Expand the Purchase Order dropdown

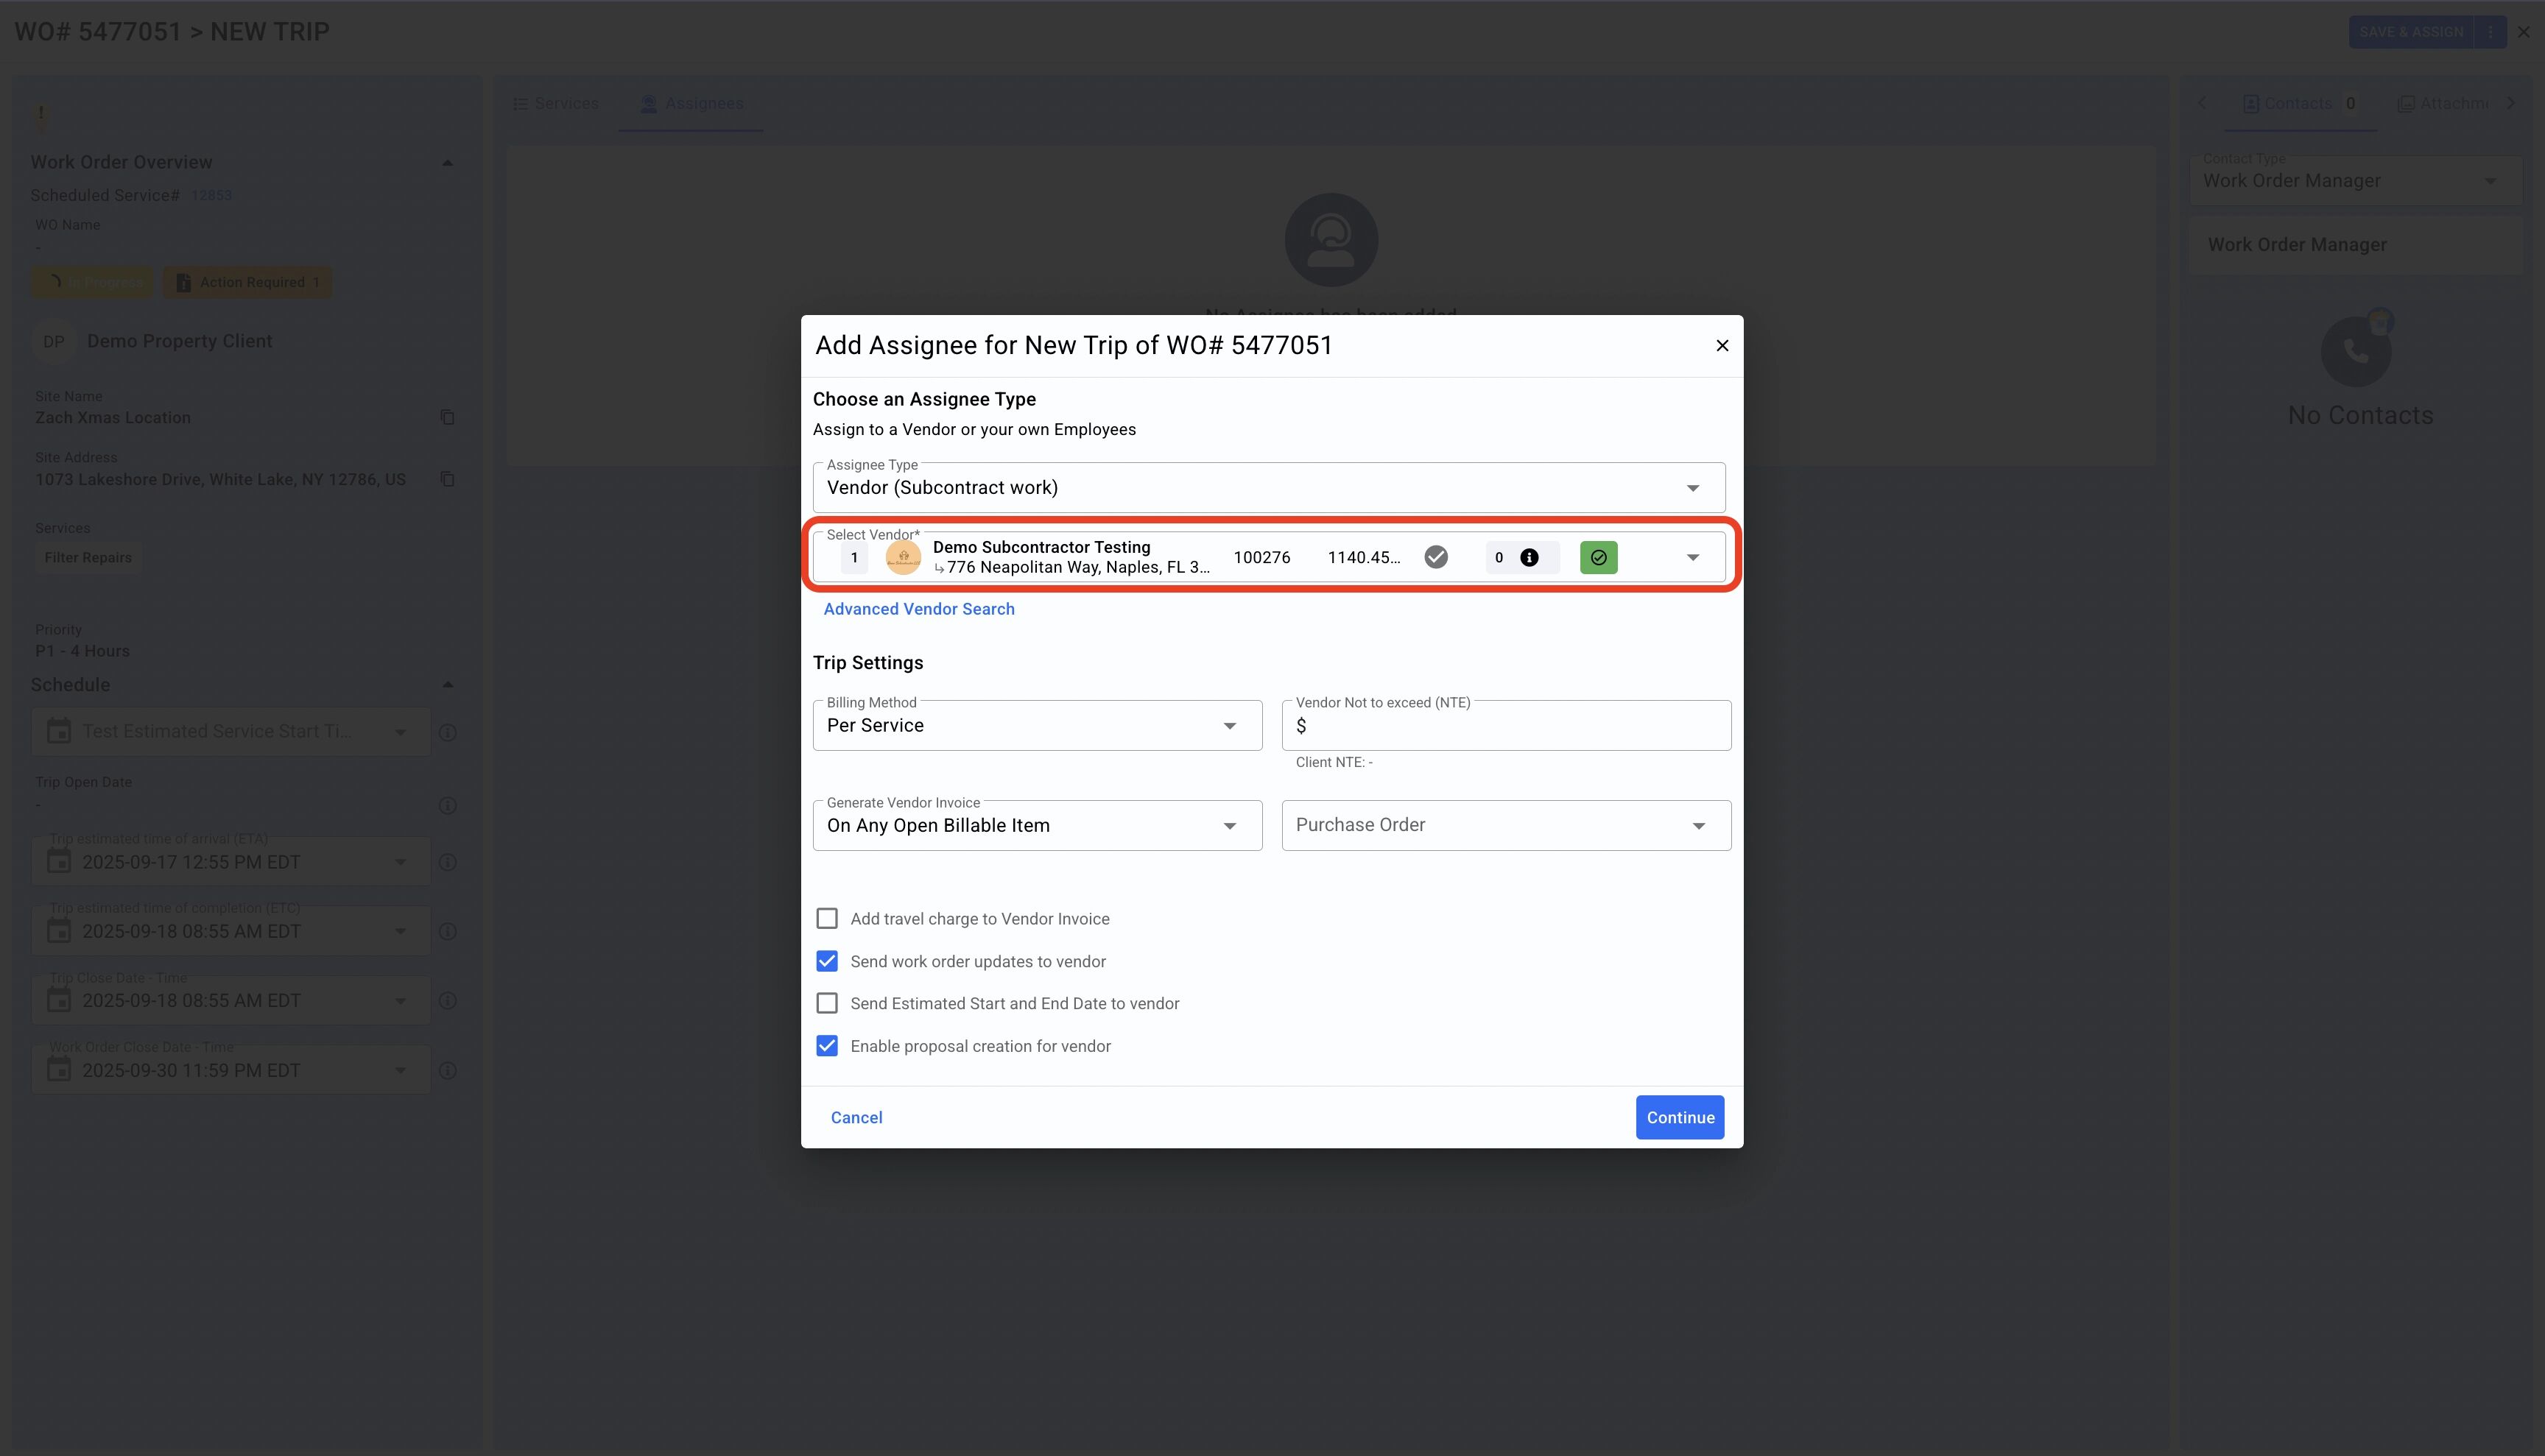(x=1504, y=826)
